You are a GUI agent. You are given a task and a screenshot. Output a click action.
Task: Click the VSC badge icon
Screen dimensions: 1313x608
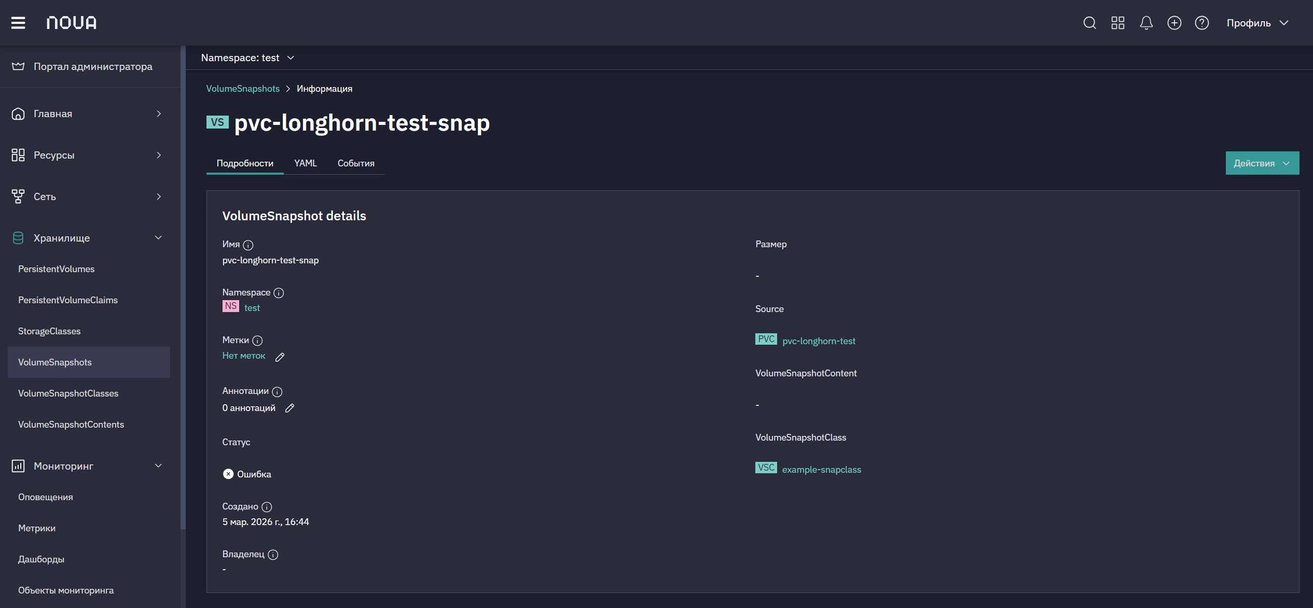[766, 468]
